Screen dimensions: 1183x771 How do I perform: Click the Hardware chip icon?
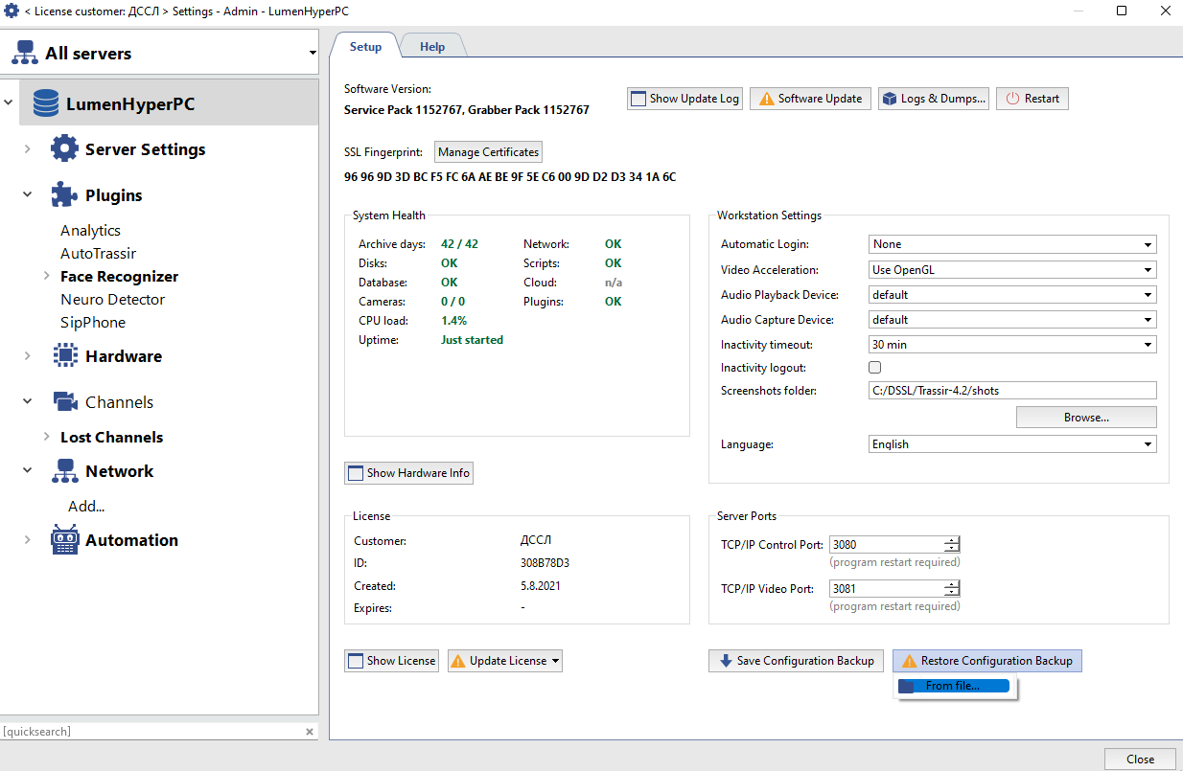pyautogui.click(x=64, y=356)
